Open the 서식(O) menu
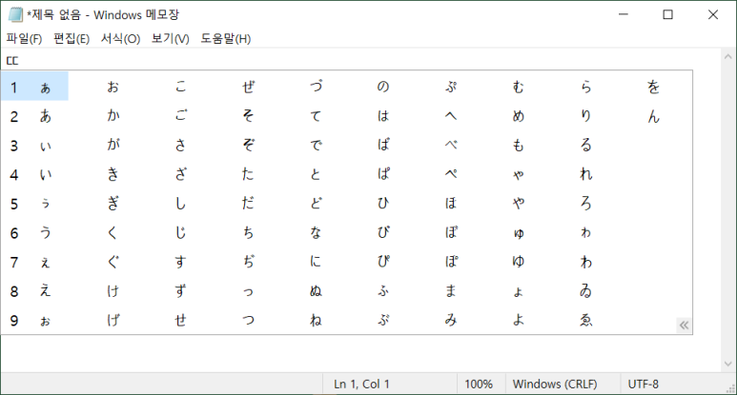Image resolution: width=737 pixels, height=395 pixels. point(120,38)
